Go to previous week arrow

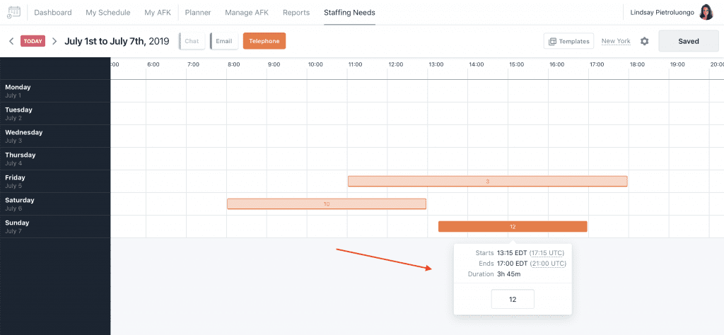click(x=11, y=41)
